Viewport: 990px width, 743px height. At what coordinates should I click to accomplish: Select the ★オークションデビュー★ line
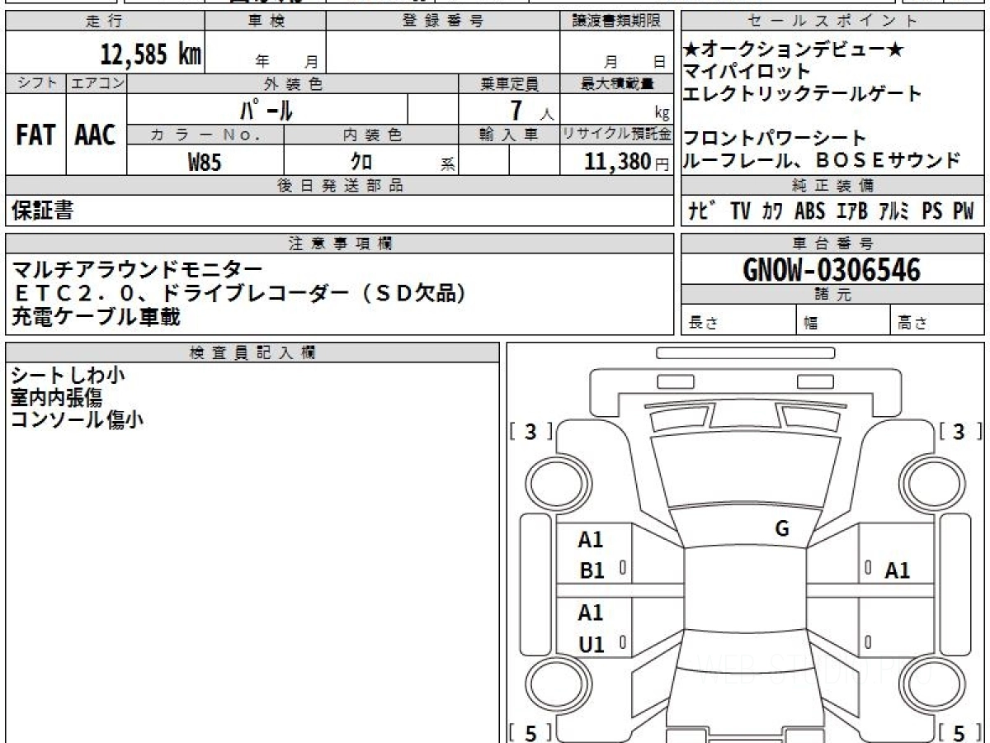click(x=794, y=50)
